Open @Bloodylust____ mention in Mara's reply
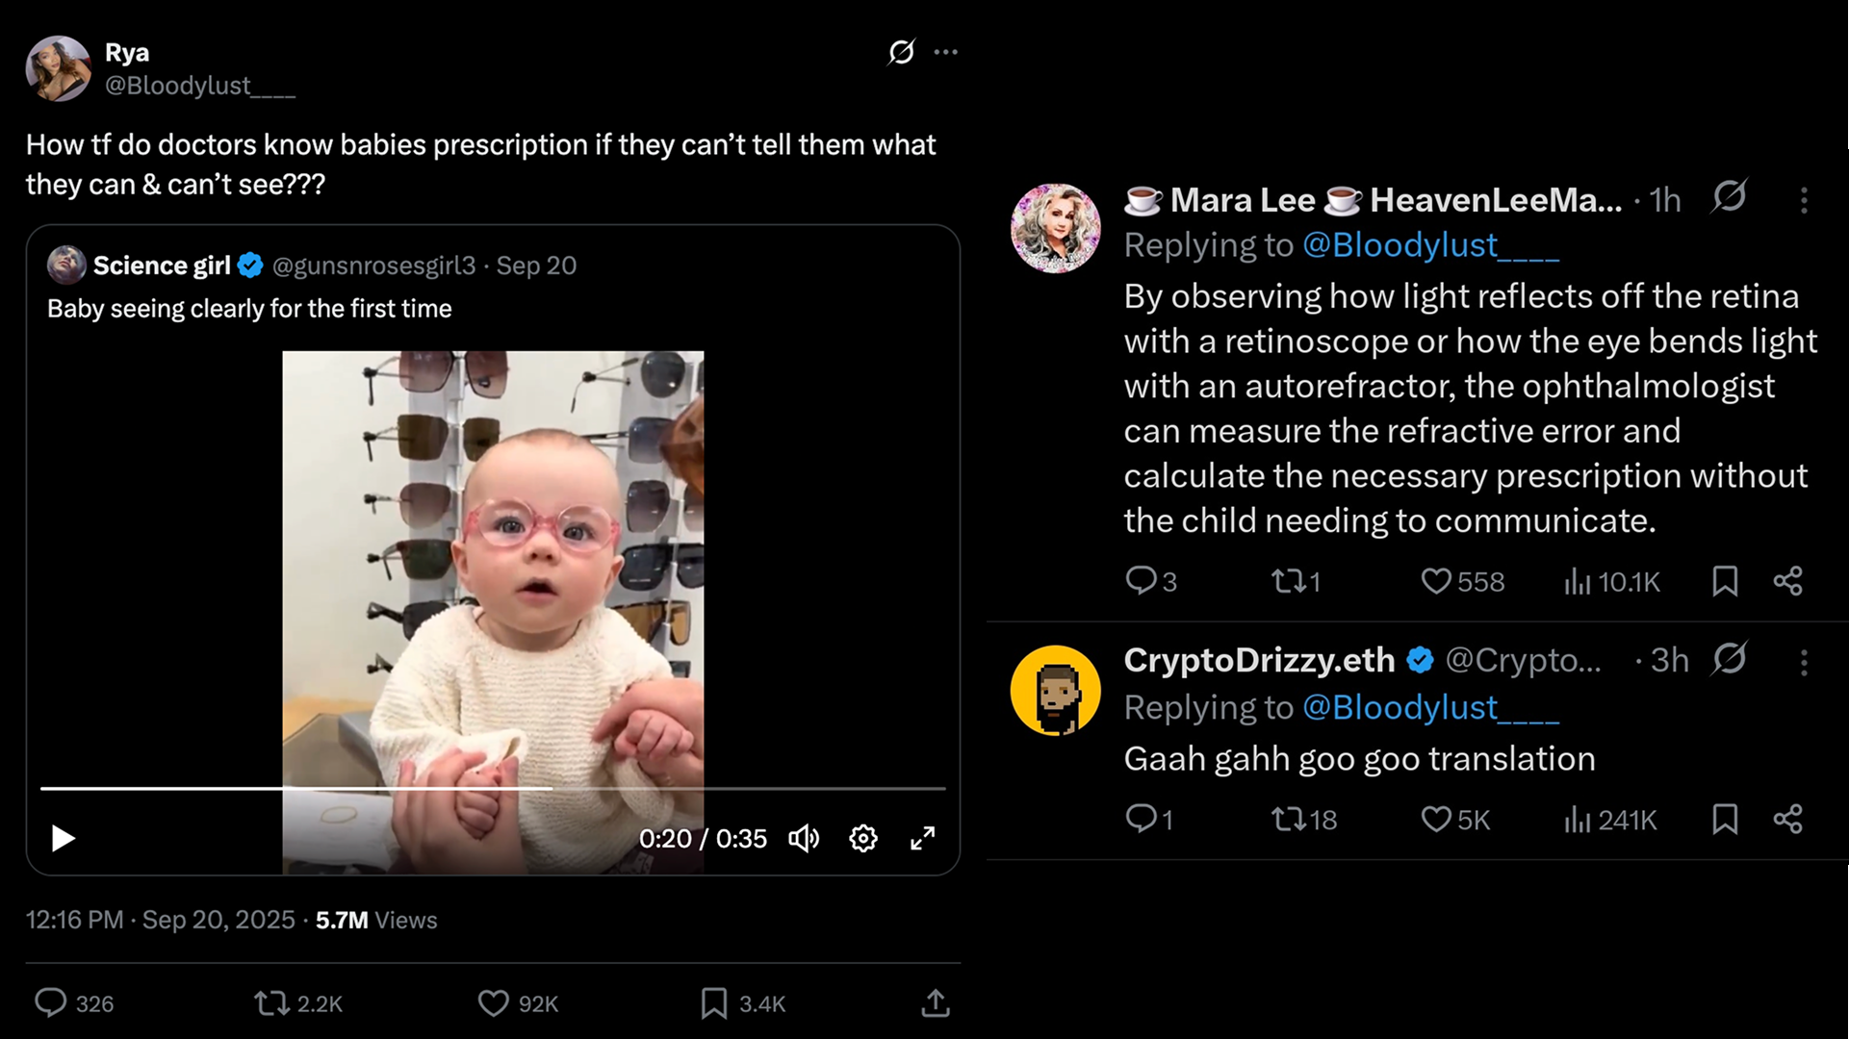The image size is (1849, 1039). pyautogui.click(x=1430, y=245)
